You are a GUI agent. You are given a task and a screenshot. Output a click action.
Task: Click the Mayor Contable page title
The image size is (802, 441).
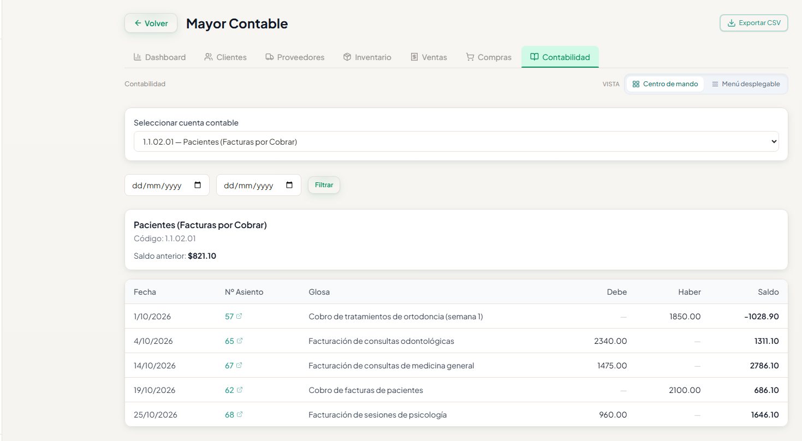(x=237, y=23)
